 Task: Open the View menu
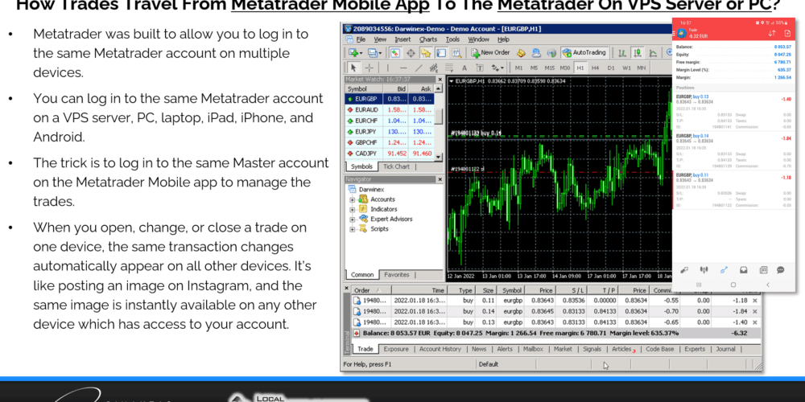click(x=380, y=39)
